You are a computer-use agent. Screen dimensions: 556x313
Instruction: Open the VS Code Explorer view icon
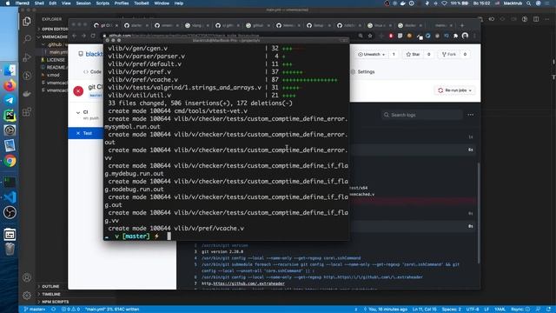tap(27, 21)
